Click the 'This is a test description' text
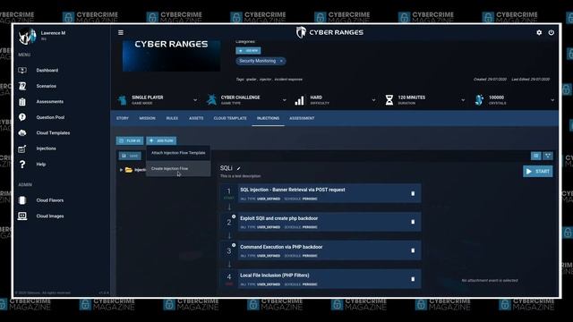 point(241,176)
